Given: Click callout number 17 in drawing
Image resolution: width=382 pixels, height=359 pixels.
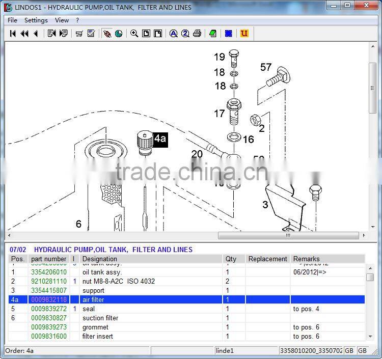Looking at the screenshot, I should pos(219,114).
